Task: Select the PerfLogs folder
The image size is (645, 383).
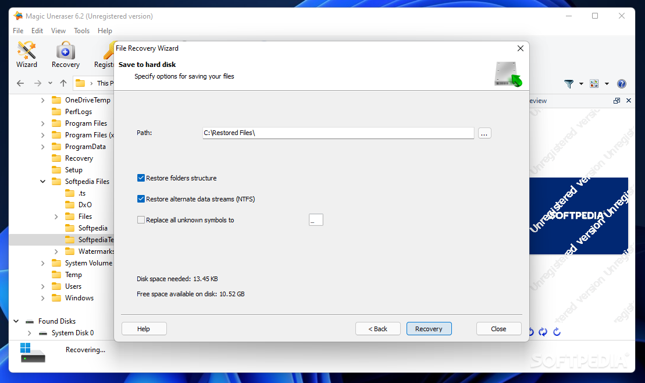Action: 78,112
